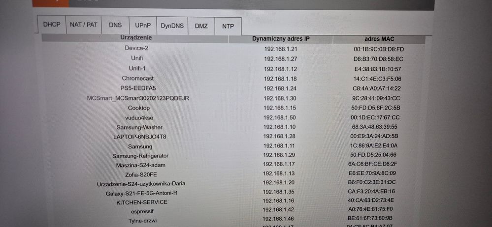Go to the DynDNS tab
This screenshot has height=227, width=492.
[x=172, y=26]
